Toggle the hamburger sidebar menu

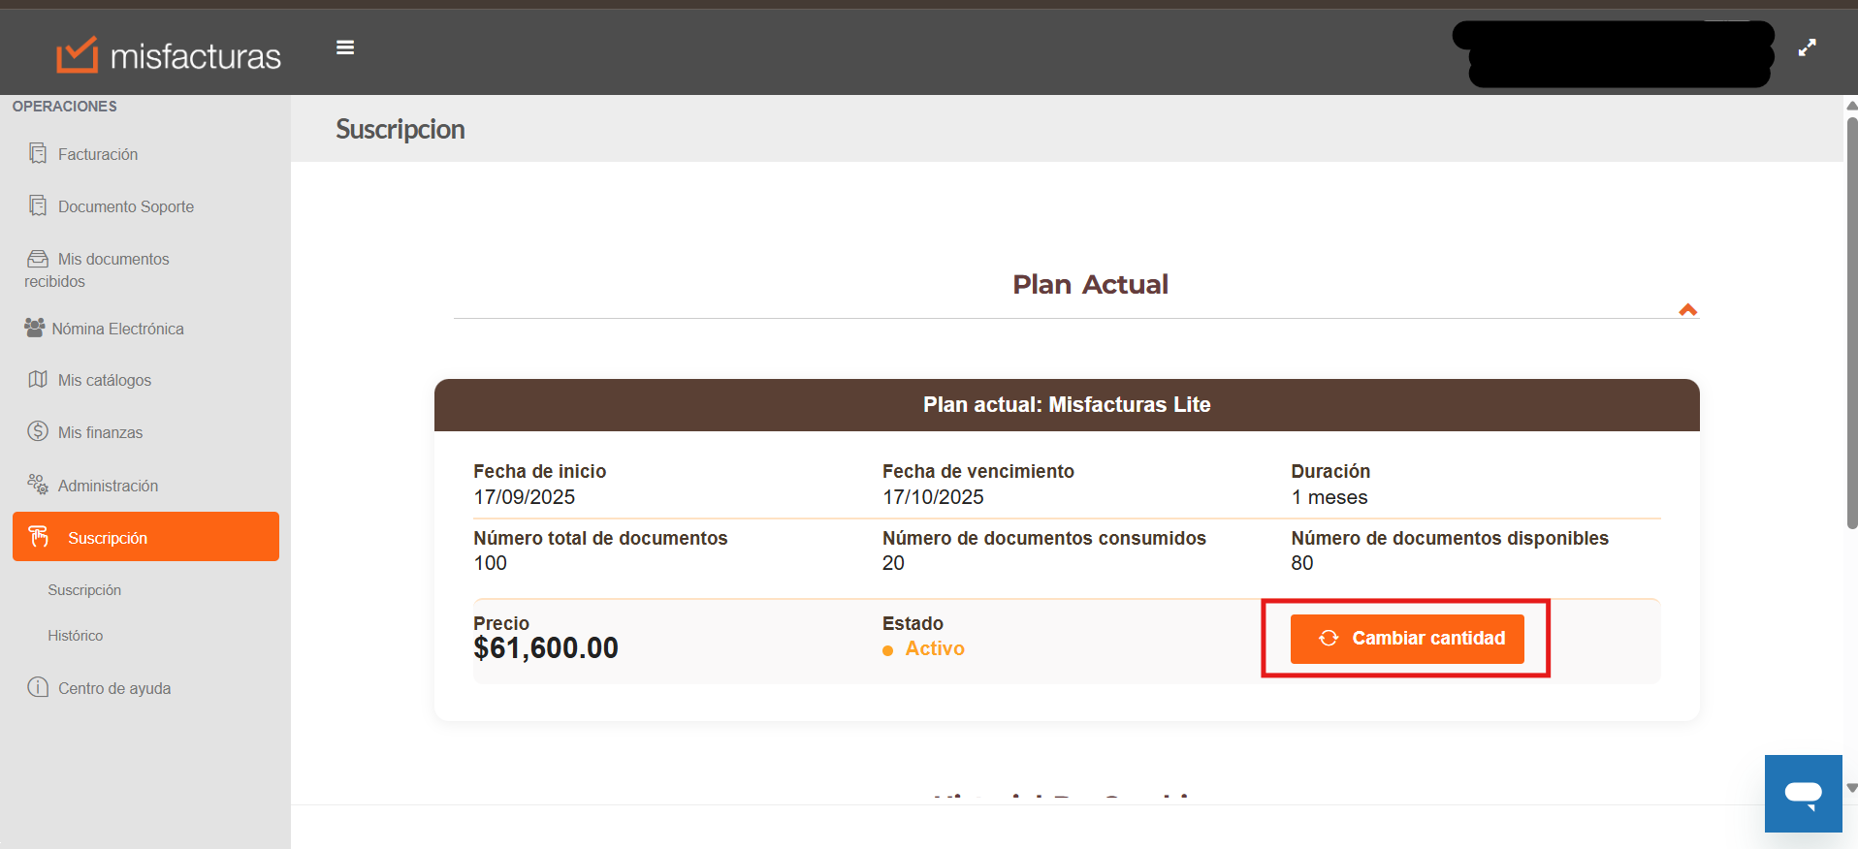pyautogui.click(x=345, y=47)
